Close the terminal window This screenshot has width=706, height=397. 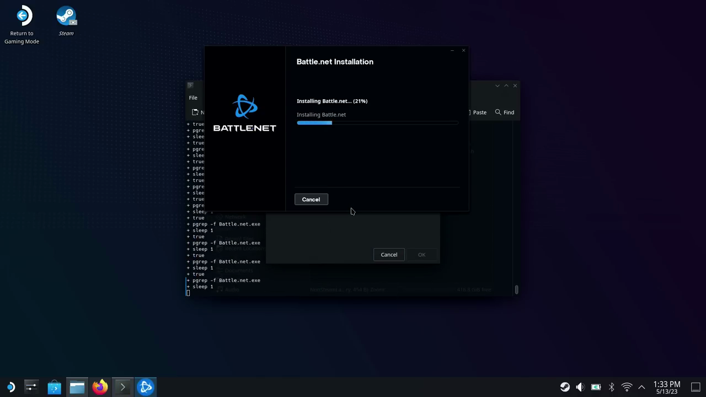pos(515,85)
